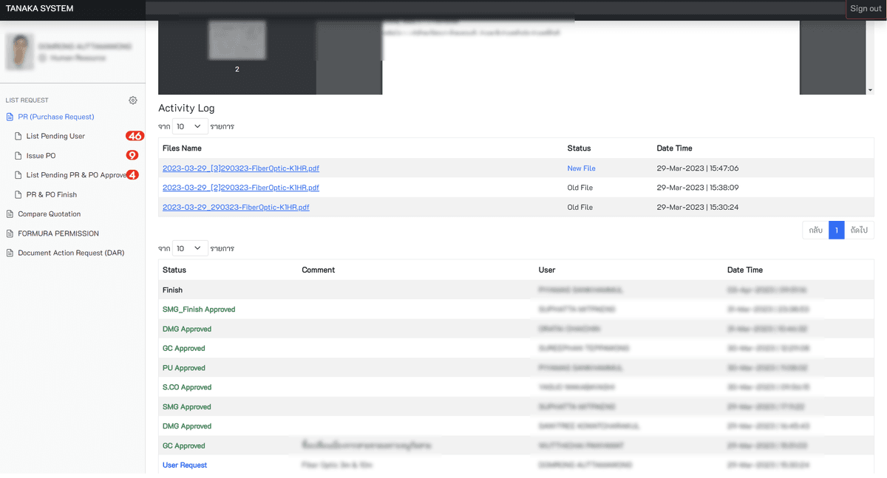Screen dimensions: 887x478
Task: Select the page 2 thumbnail in the document viewer
Action: coord(237,41)
